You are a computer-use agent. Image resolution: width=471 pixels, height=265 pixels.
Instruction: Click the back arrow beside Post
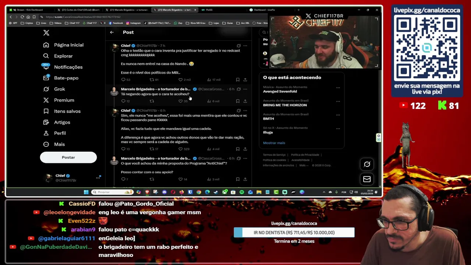click(112, 32)
